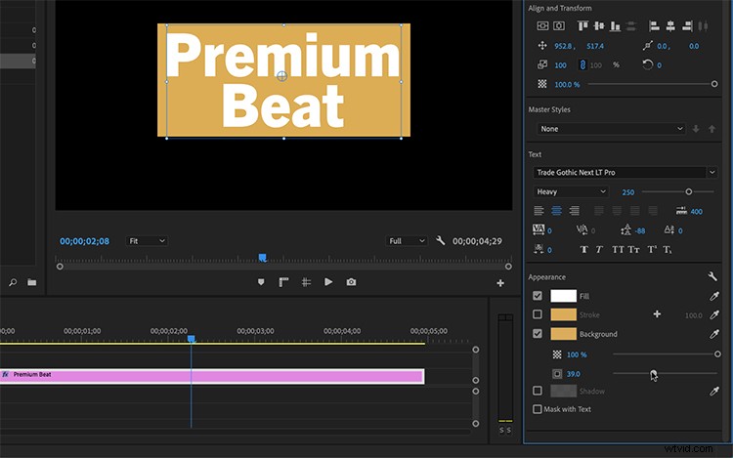733x458 pixels.
Task: Open the Stroke color swatch
Action: click(563, 314)
